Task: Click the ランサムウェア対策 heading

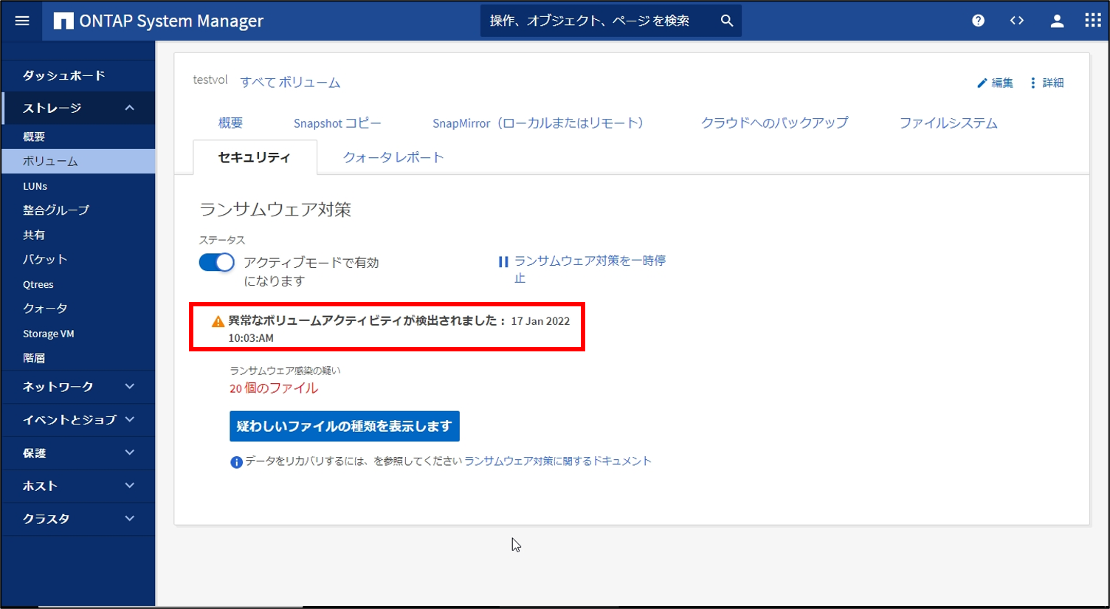Action: (275, 210)
